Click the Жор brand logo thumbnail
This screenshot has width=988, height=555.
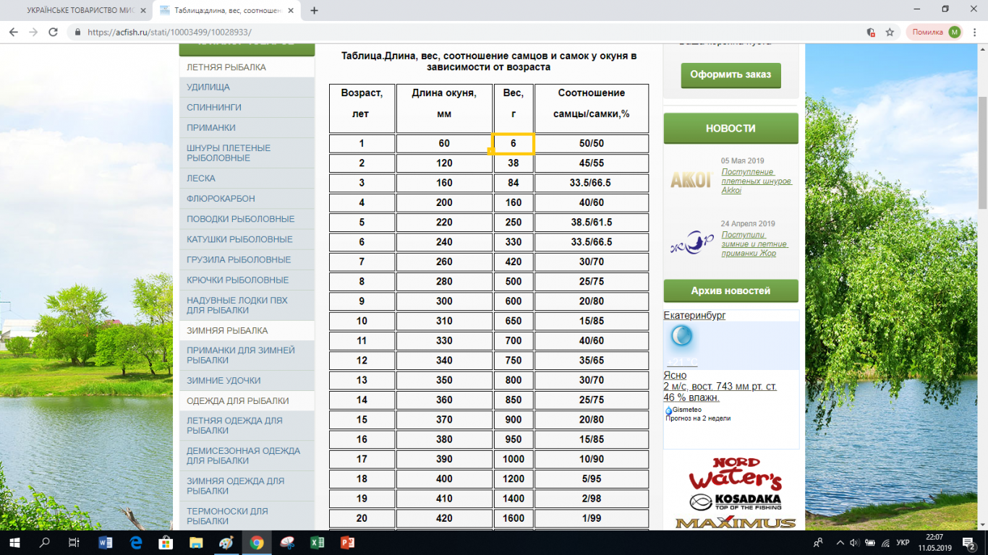pos(691,242)
